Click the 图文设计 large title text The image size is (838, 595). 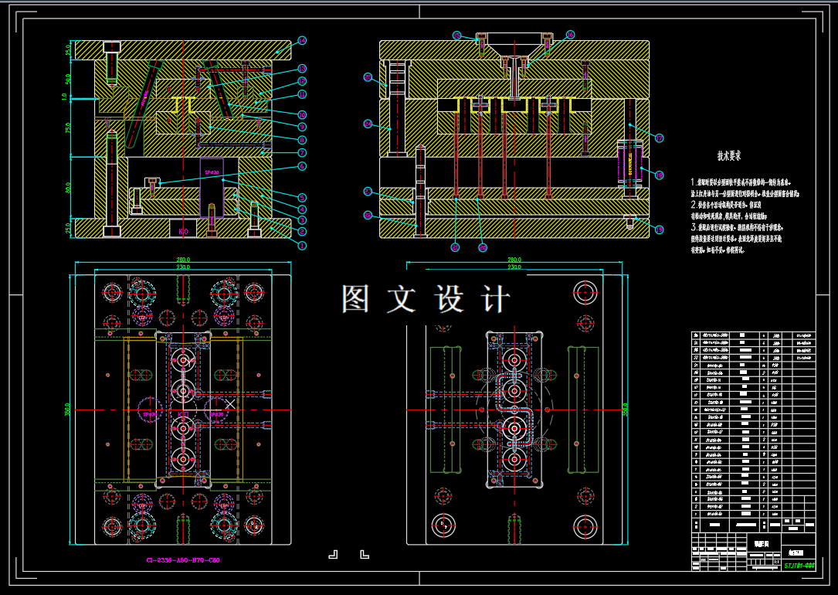click(426, 298)
